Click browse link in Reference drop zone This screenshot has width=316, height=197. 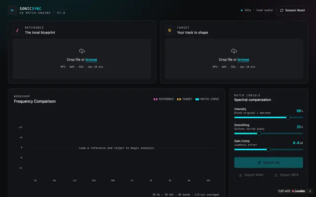click(91, 60)
